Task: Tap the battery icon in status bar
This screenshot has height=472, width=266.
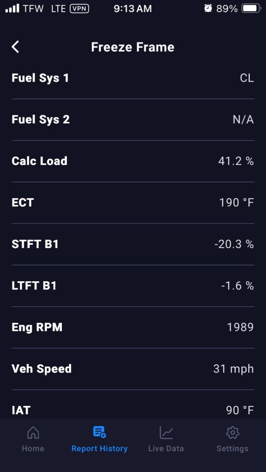Action: 251,8
